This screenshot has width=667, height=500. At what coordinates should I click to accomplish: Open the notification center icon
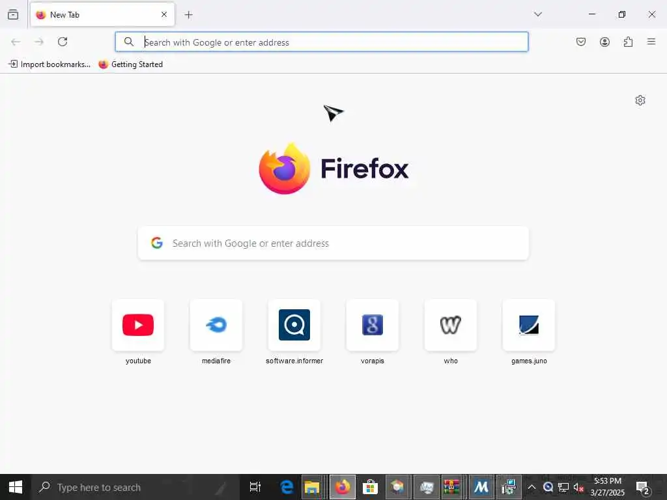[643, 487]
